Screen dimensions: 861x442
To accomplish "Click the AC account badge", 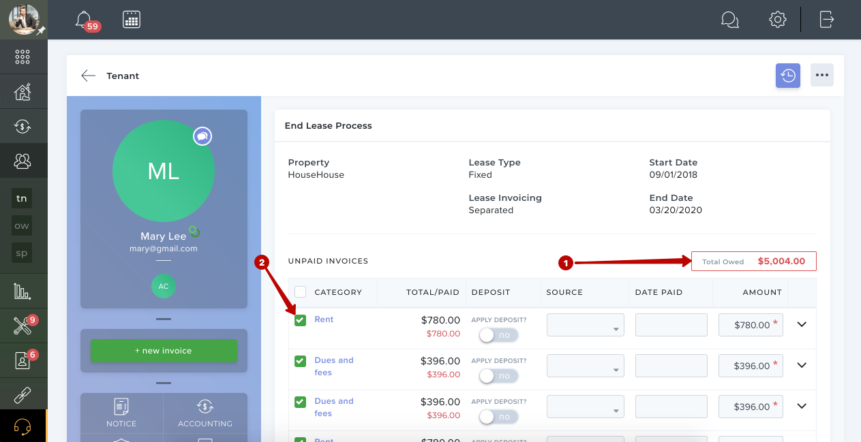I will [x=164, y=286].
